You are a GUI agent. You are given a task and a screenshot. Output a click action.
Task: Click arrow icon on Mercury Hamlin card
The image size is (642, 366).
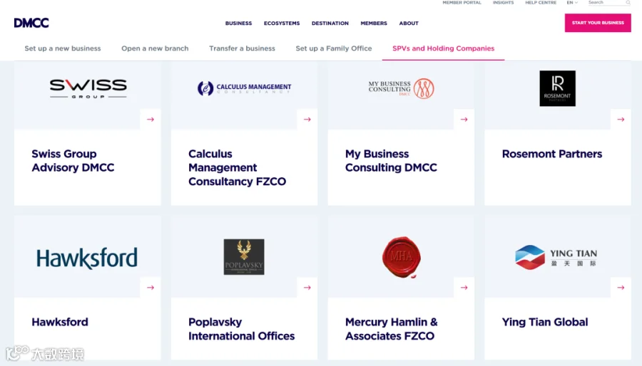[x=464, y=288]
